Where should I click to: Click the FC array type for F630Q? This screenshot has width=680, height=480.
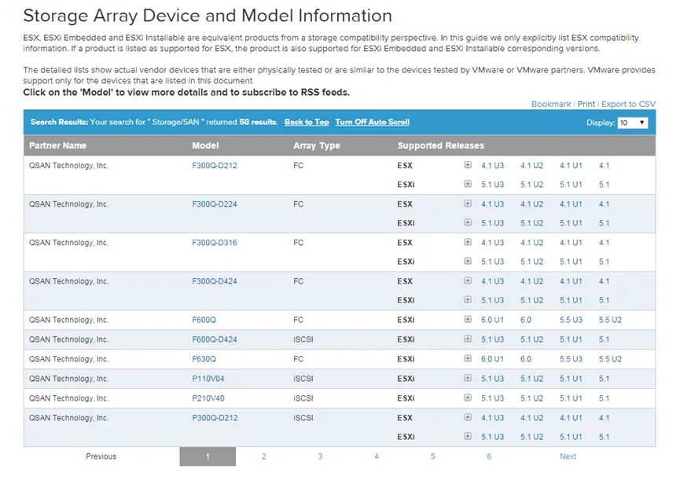(299, 359)
